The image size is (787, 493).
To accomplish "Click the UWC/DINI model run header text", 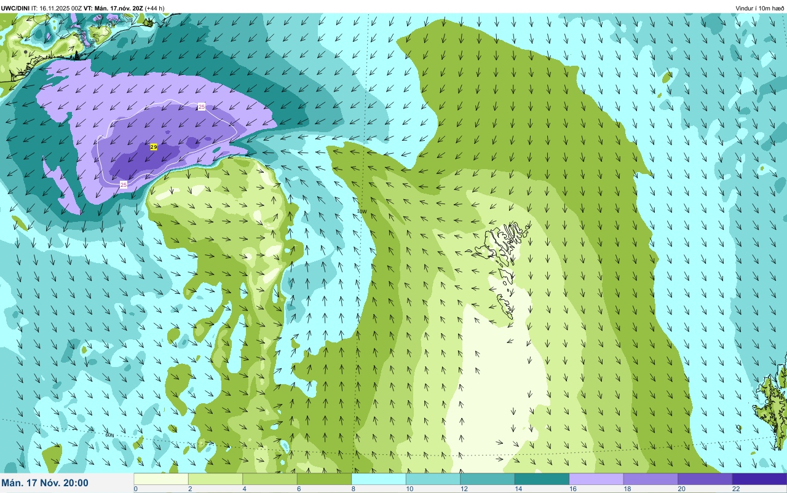I will click(82, 8).
